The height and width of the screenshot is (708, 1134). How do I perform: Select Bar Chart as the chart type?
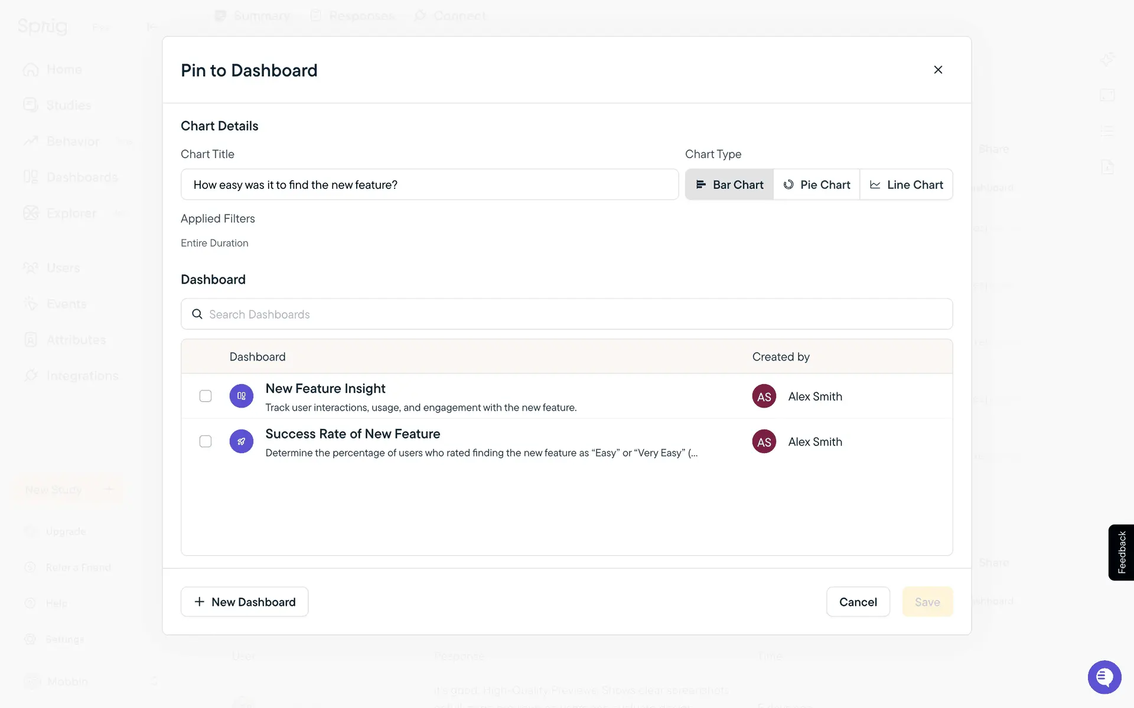729,185
